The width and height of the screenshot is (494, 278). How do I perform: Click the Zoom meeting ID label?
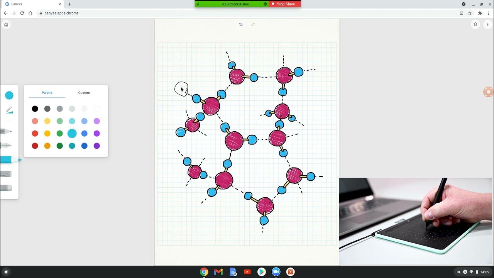click(x=236, y=4)
